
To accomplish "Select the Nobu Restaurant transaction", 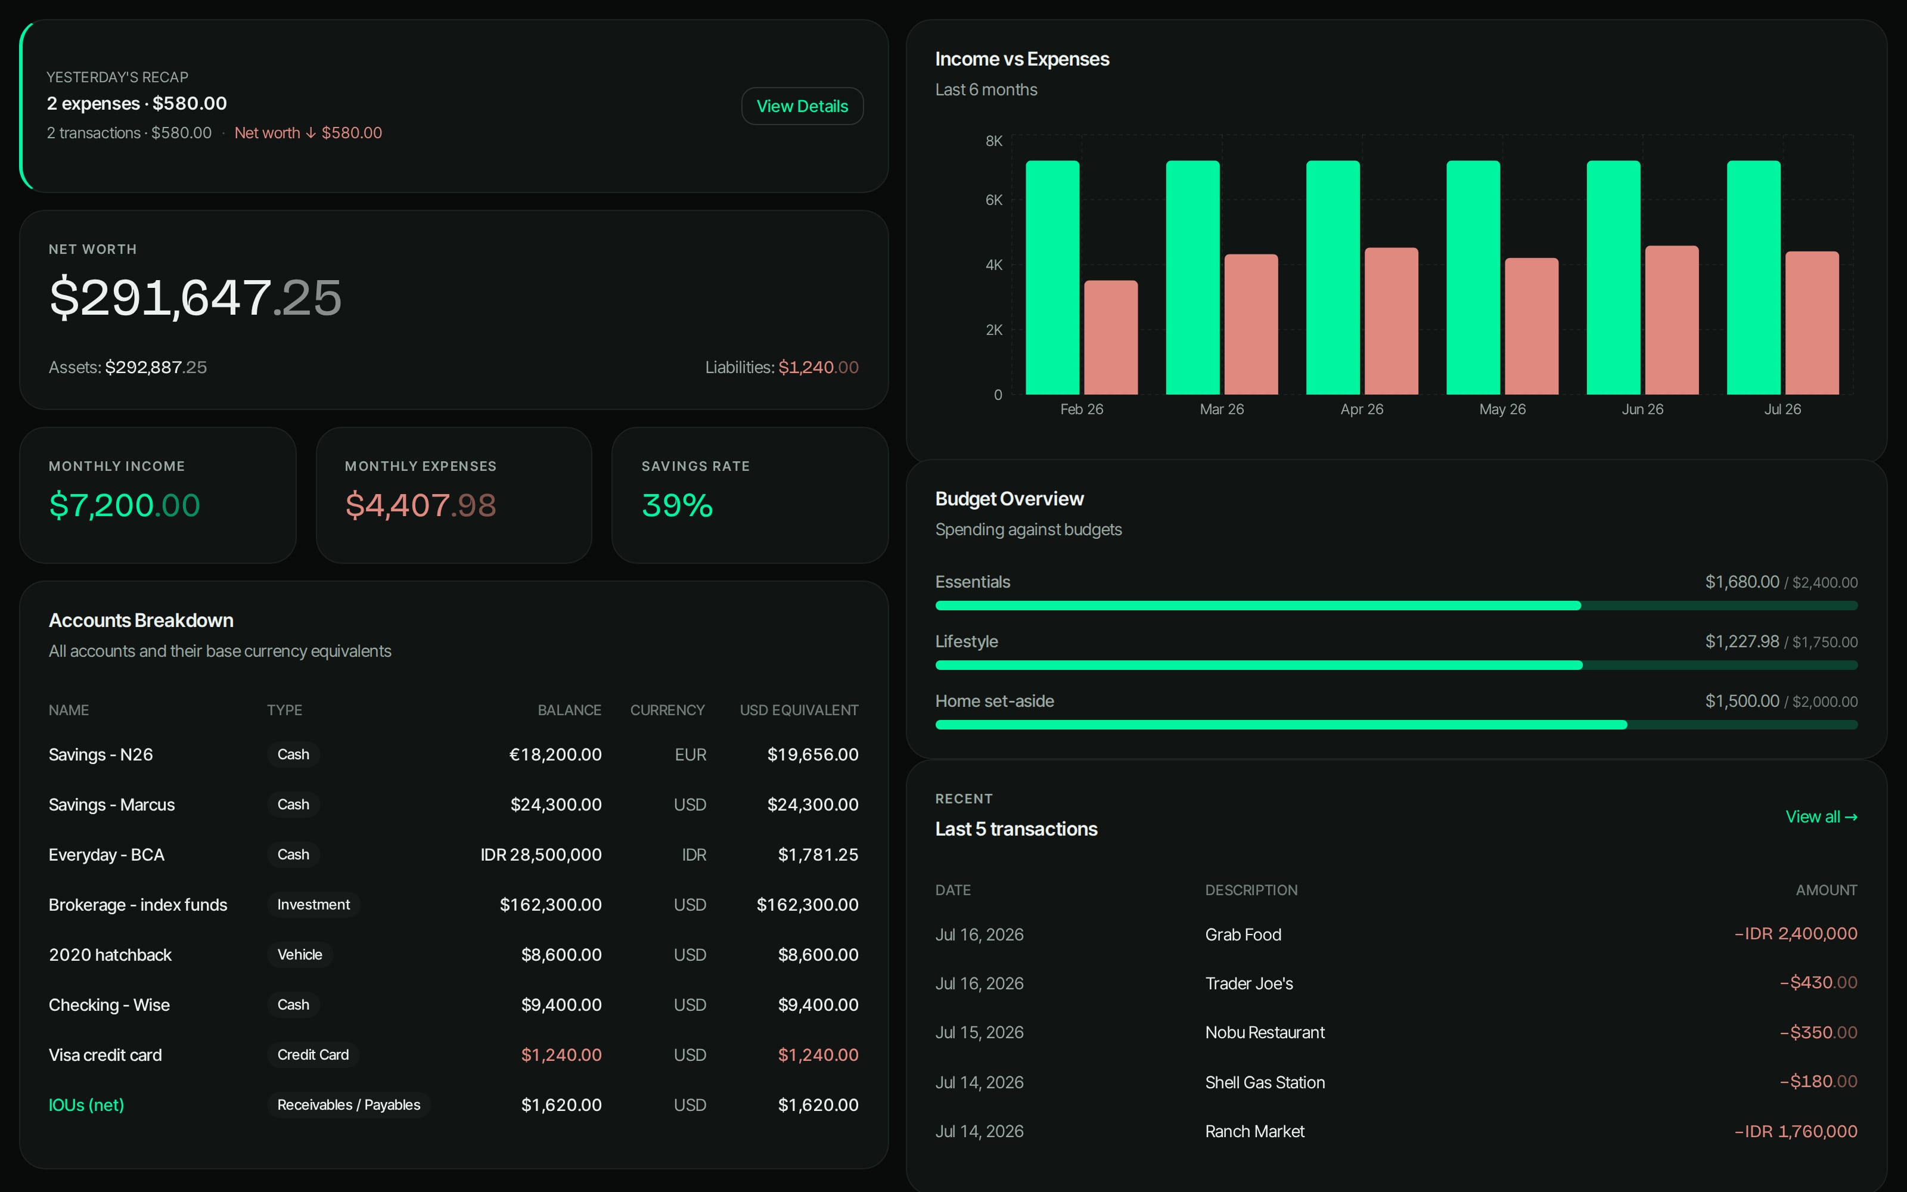I will click(1265, 1032).
